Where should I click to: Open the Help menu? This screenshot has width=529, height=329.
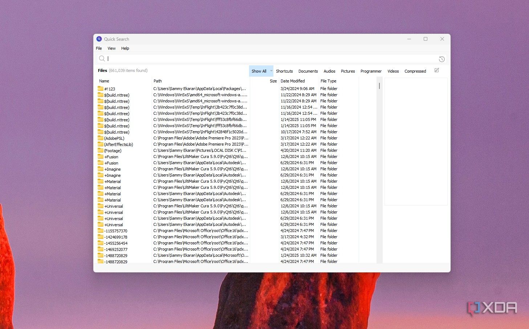[x=125, y=48]
